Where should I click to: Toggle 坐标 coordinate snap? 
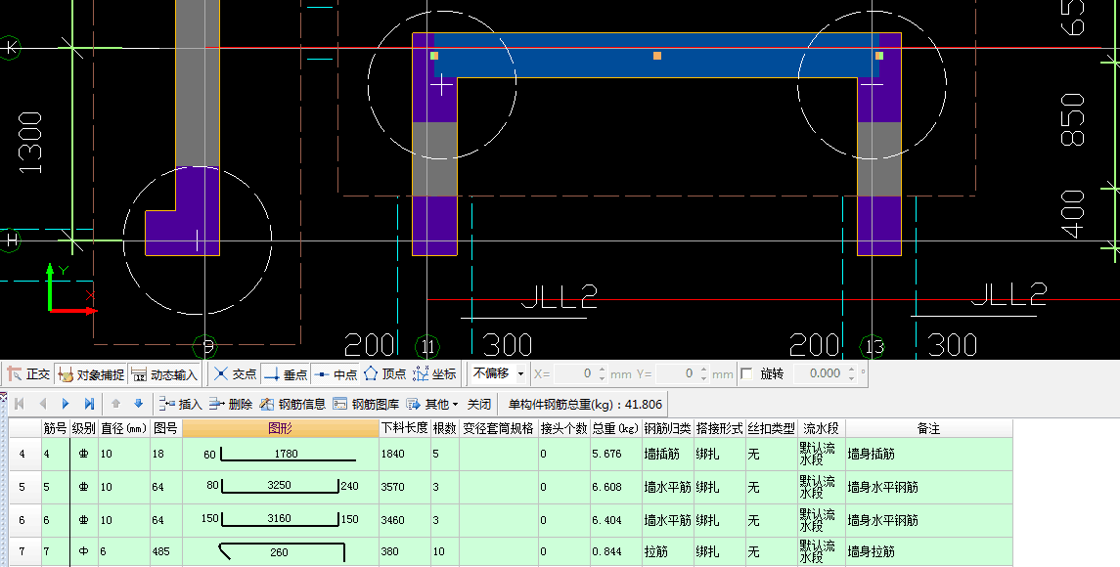coord(434,374)
